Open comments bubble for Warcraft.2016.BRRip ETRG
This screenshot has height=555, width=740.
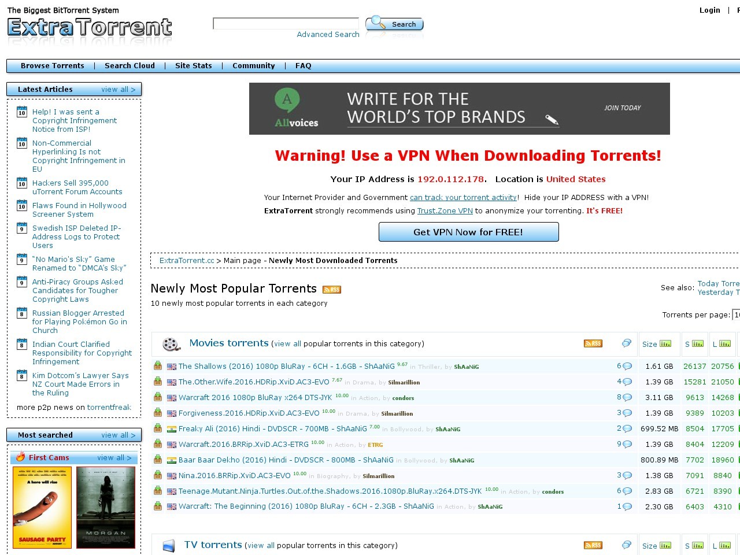coord(627,444)
